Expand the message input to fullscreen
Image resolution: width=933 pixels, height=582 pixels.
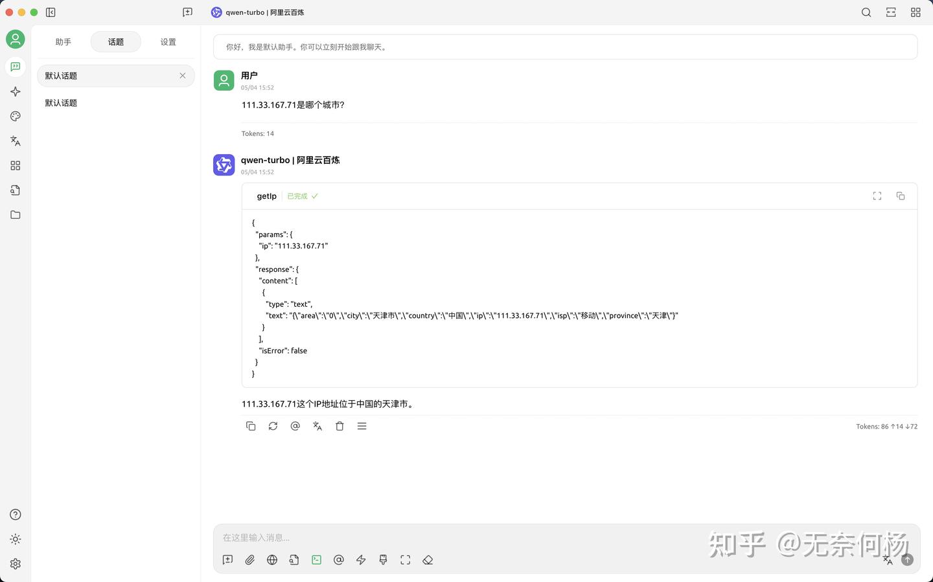[x=405, y=560]
